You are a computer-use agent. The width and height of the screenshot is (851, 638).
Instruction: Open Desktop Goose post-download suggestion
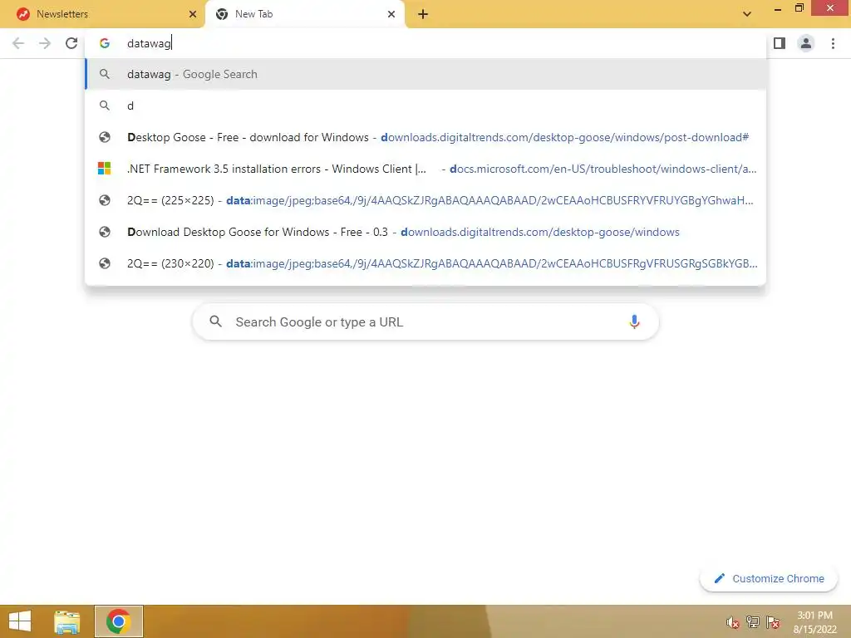click(425, 137)
